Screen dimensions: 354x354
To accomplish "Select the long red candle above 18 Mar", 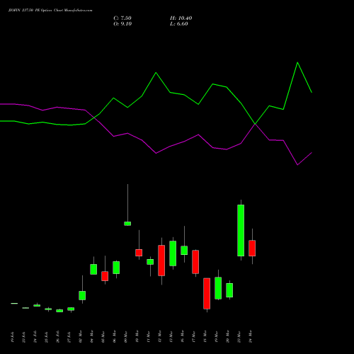I will point(207,294).
